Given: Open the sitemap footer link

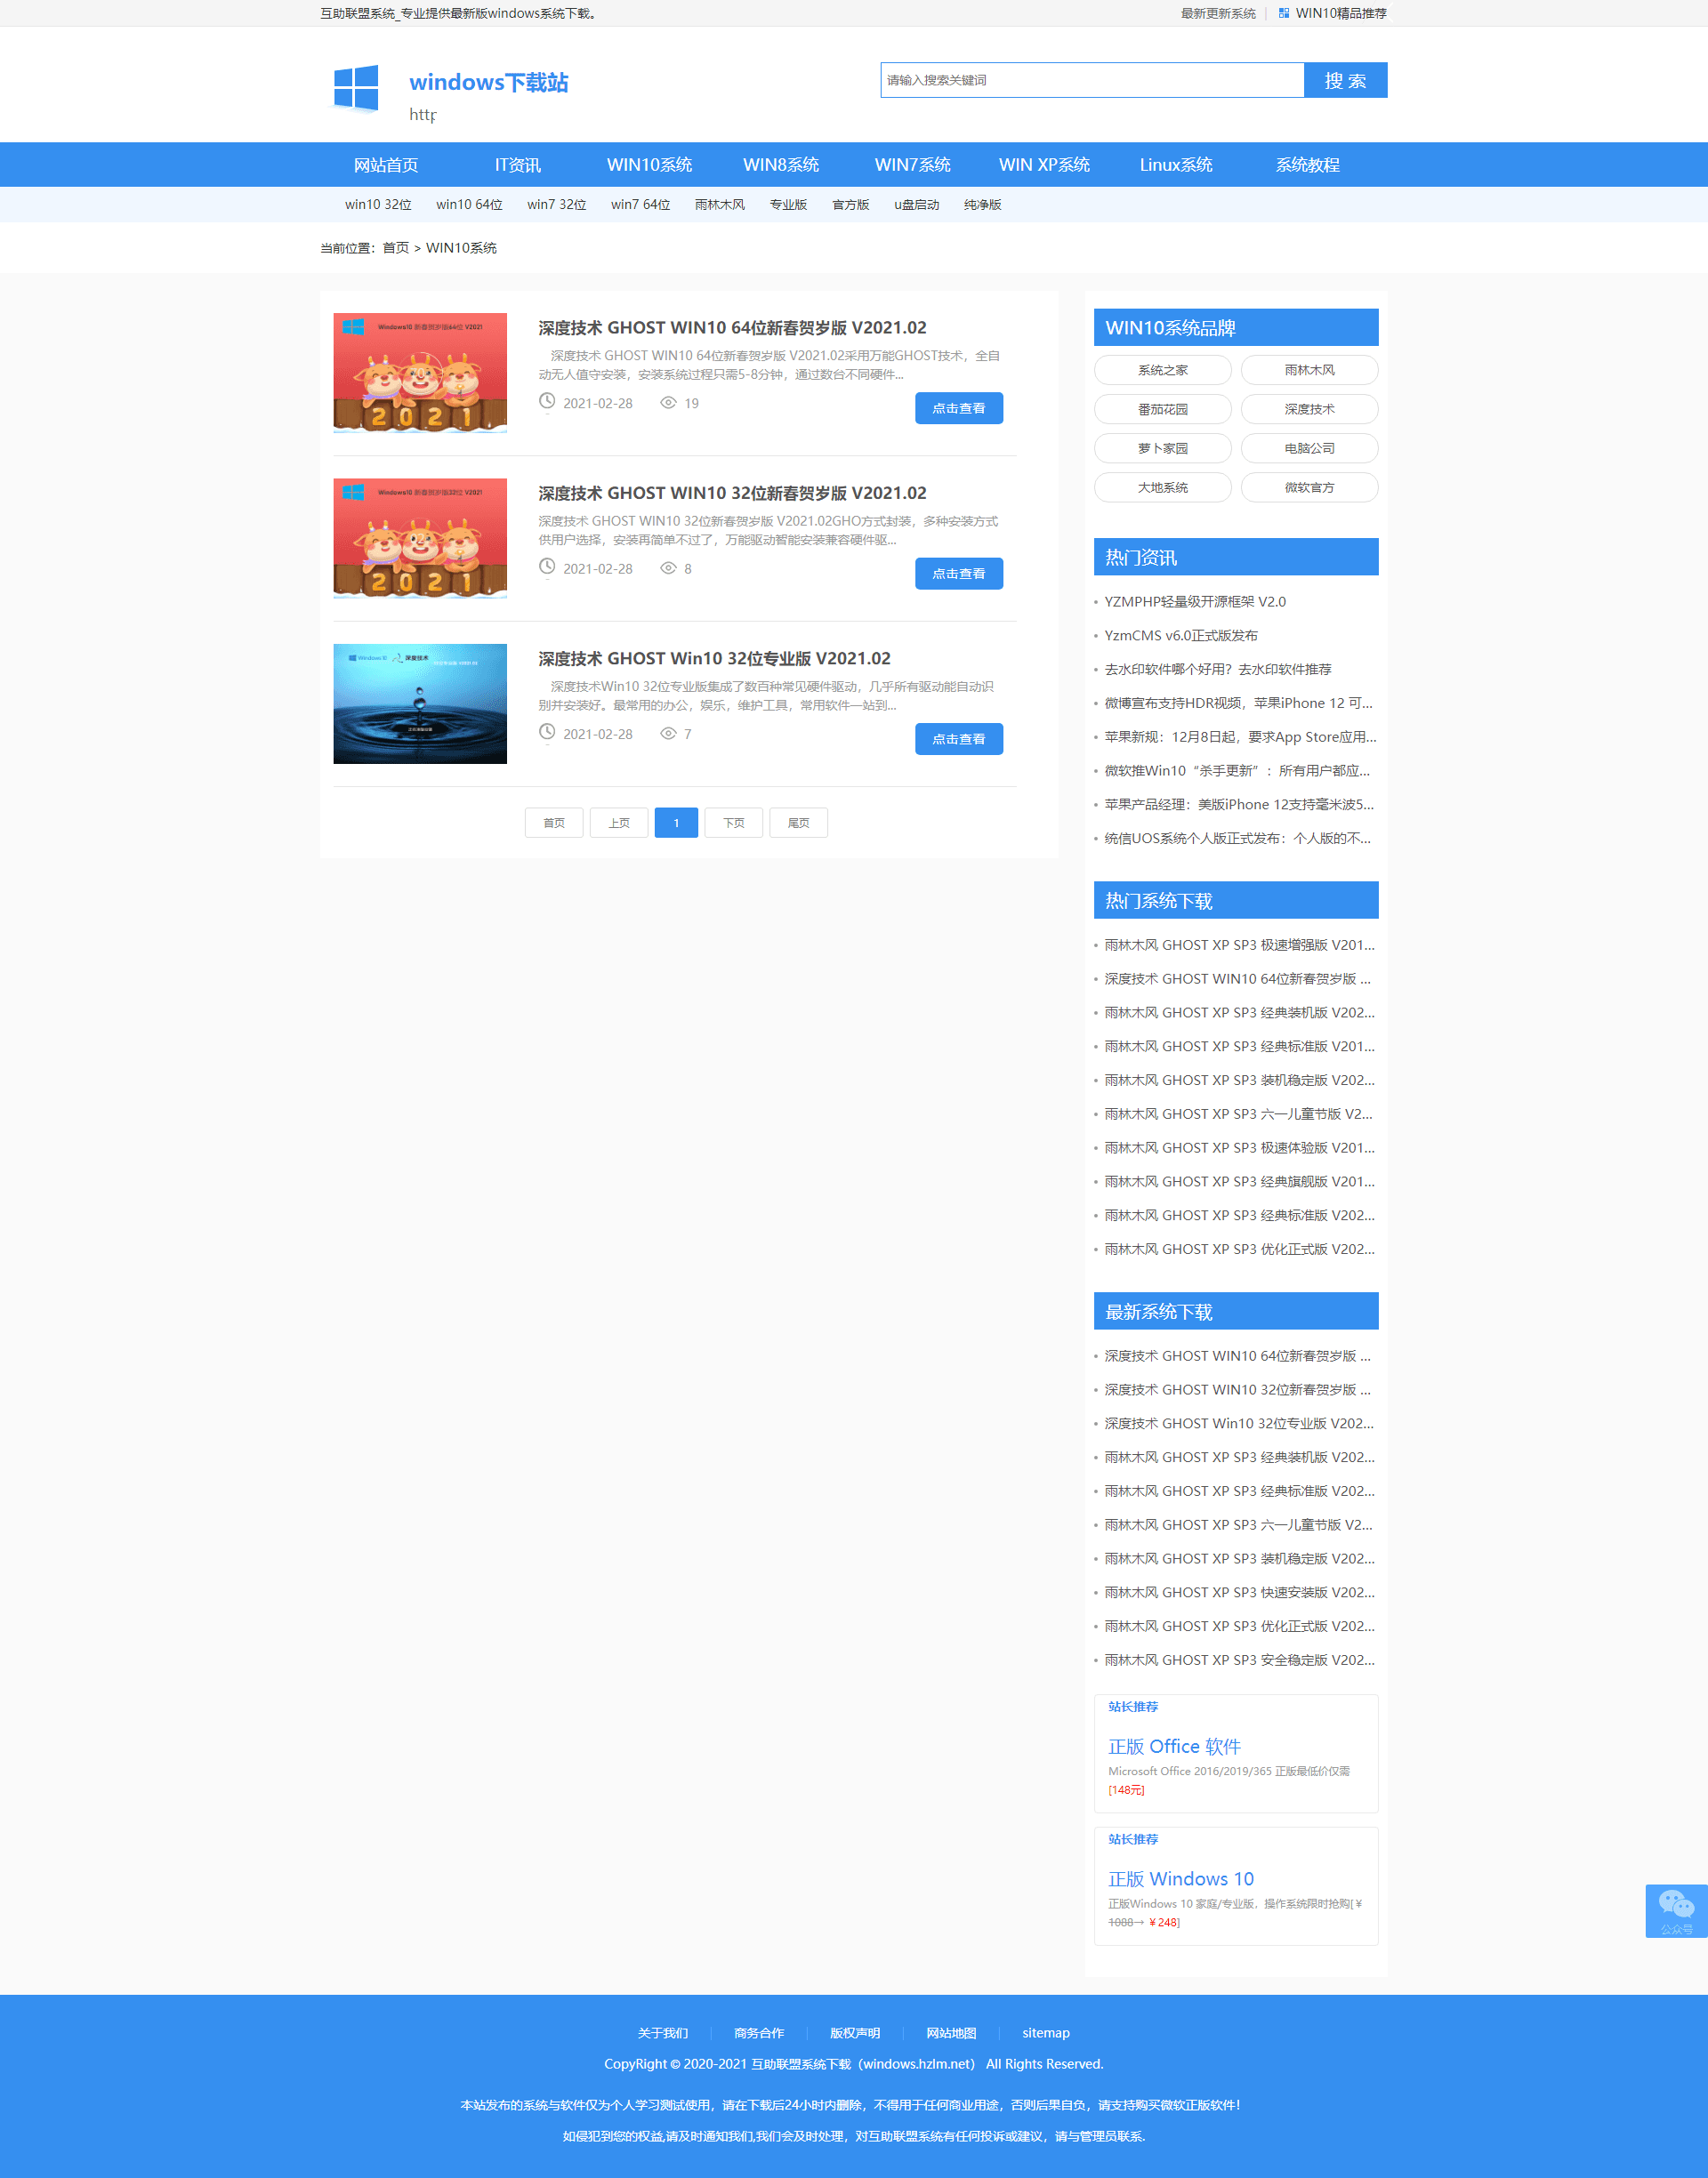Looking at the screenshot, I should click(x=1046, y=2033).
